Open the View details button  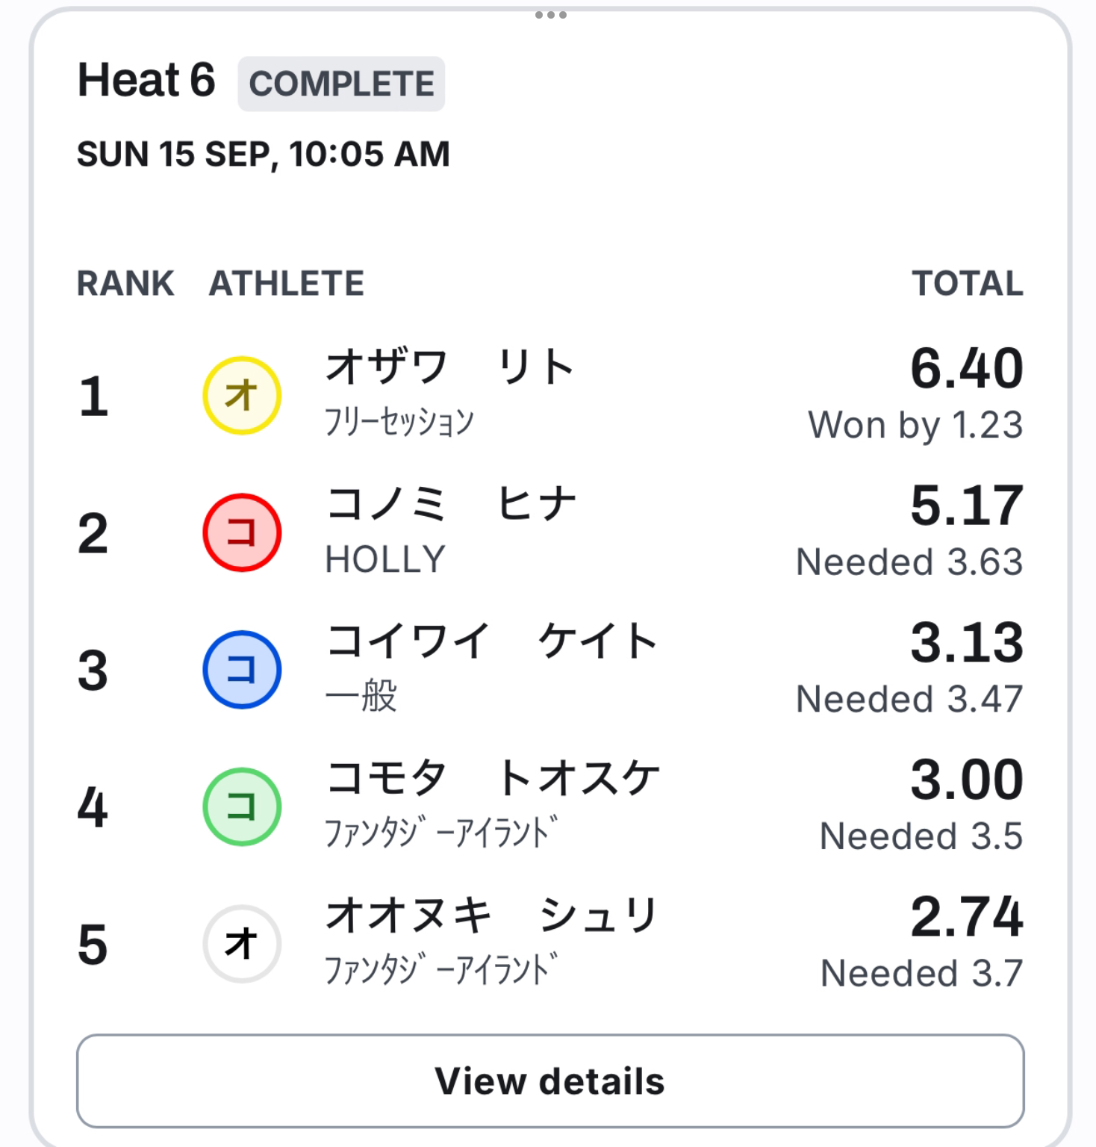tap(550, 1081)
